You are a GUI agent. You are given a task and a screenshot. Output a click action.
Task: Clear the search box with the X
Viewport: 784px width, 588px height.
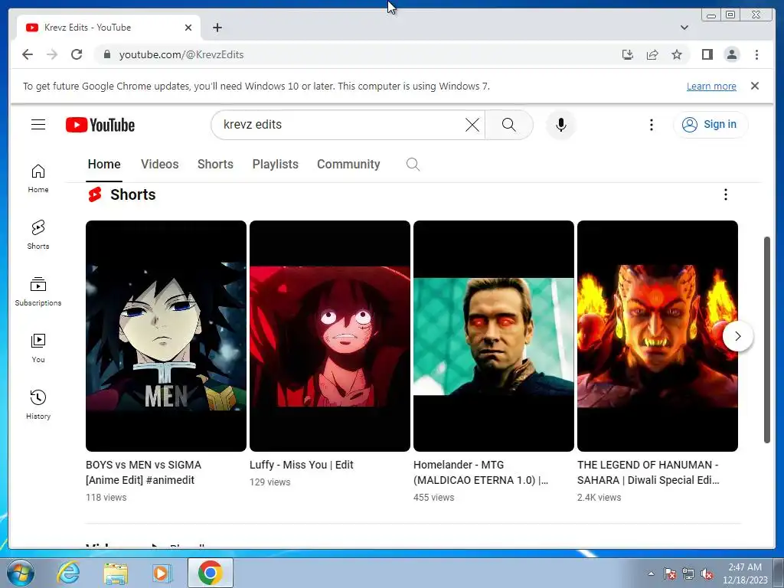coord(472,125)
